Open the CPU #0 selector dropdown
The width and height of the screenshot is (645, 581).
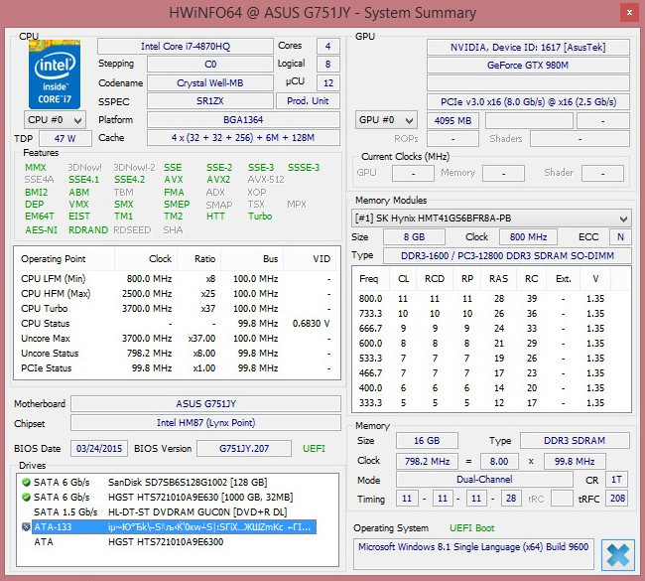point(53,120)
